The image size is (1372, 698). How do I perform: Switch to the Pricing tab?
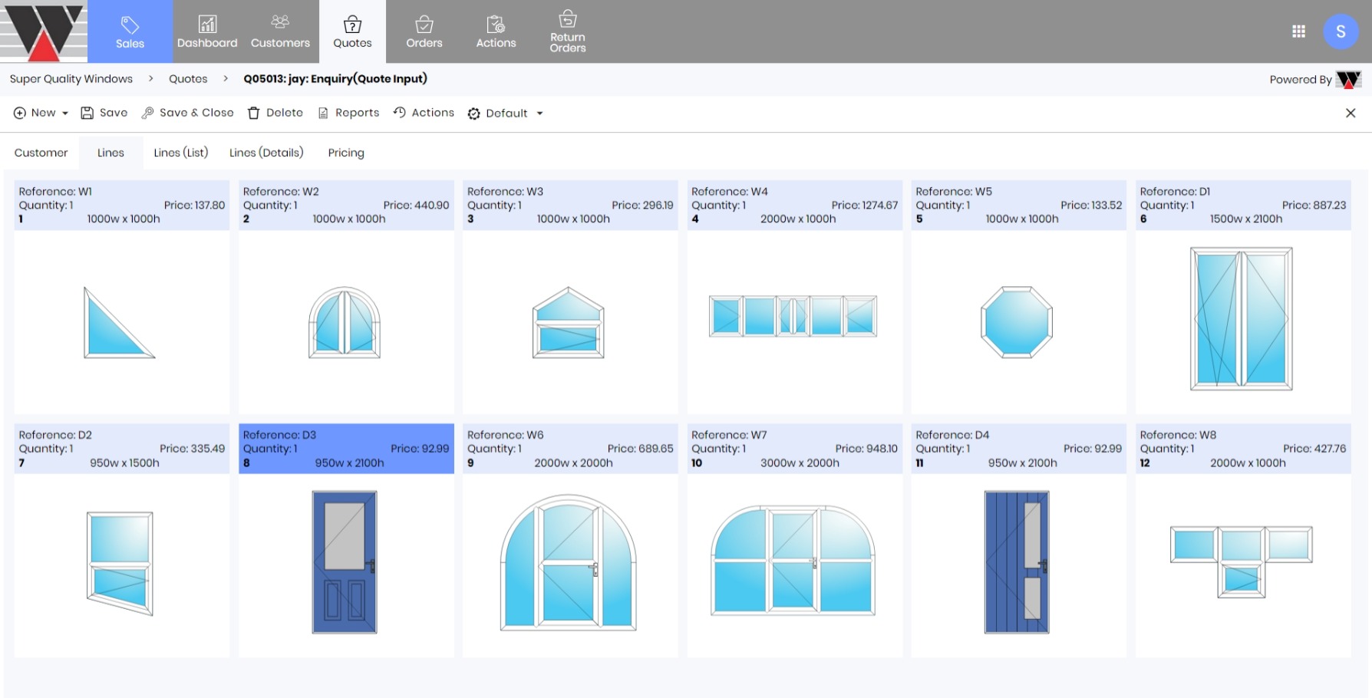tap(346, 153)
